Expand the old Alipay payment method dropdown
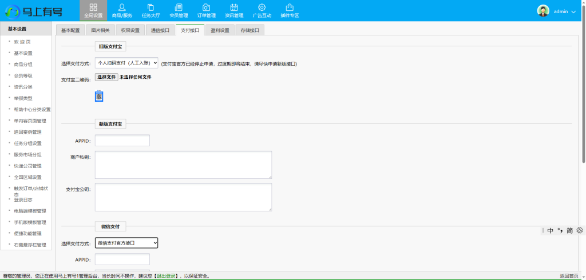 point(126,63)
